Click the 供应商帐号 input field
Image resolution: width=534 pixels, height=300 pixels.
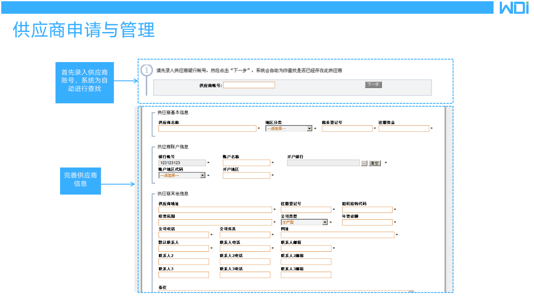pos(249,85)
